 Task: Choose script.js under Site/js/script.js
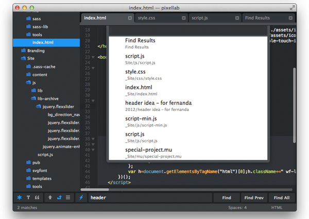[x=188, y=59]
